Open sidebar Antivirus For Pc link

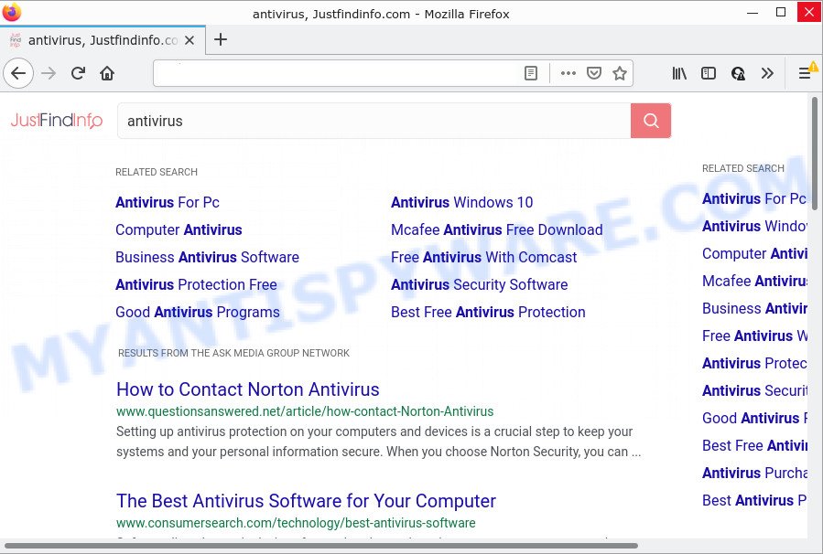coord(754,198)
